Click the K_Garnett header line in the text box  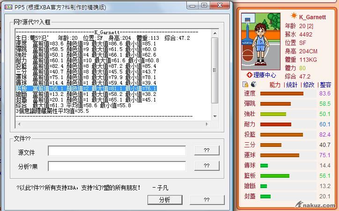click(x=107, y=32)
